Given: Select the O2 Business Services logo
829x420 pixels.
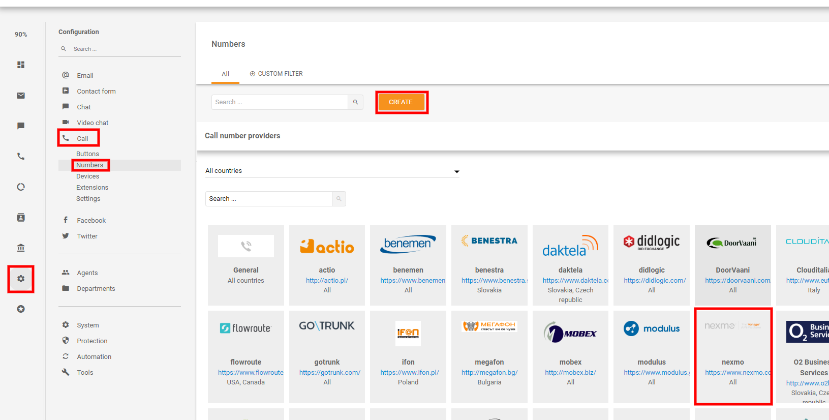Looking at the screenshot, I should click(808, 332).
